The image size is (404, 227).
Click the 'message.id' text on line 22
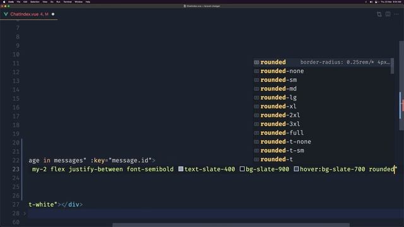pos(130,160)
